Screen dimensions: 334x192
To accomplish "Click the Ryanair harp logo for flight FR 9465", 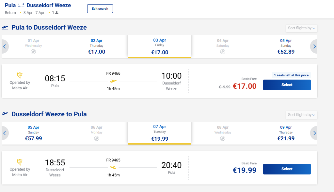I will tap(20, 162).
